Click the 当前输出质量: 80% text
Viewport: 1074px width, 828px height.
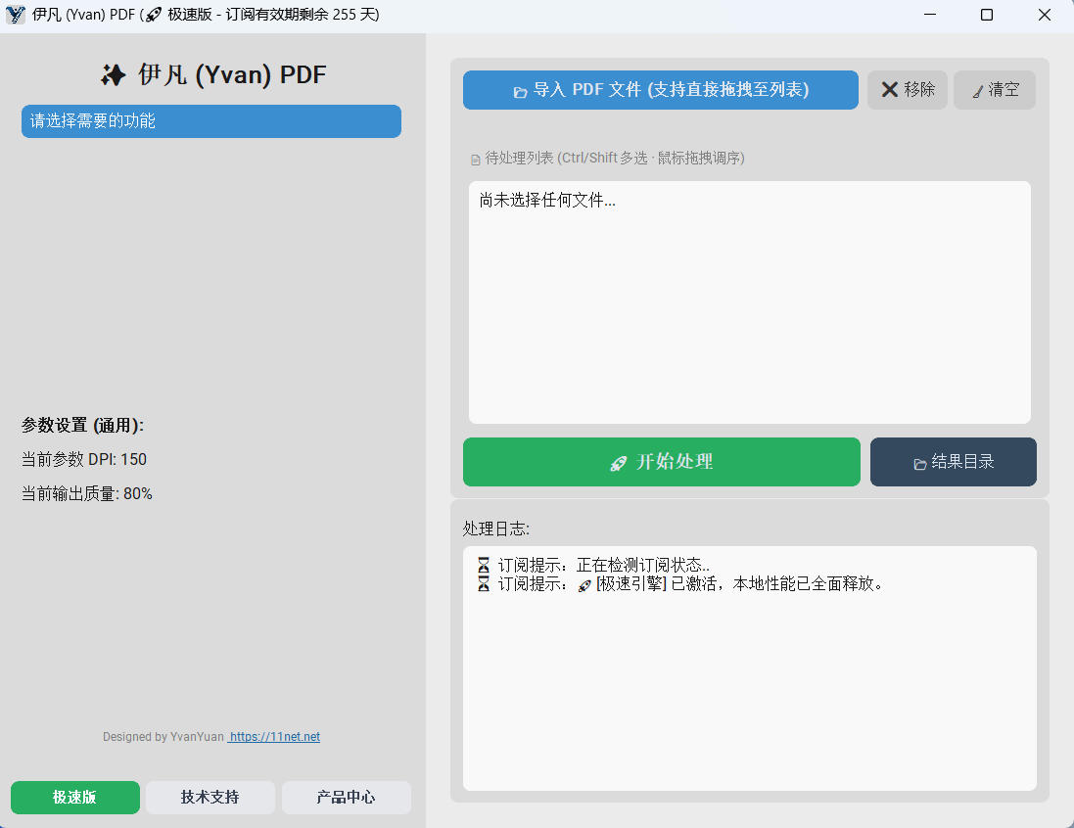(87, 494)
